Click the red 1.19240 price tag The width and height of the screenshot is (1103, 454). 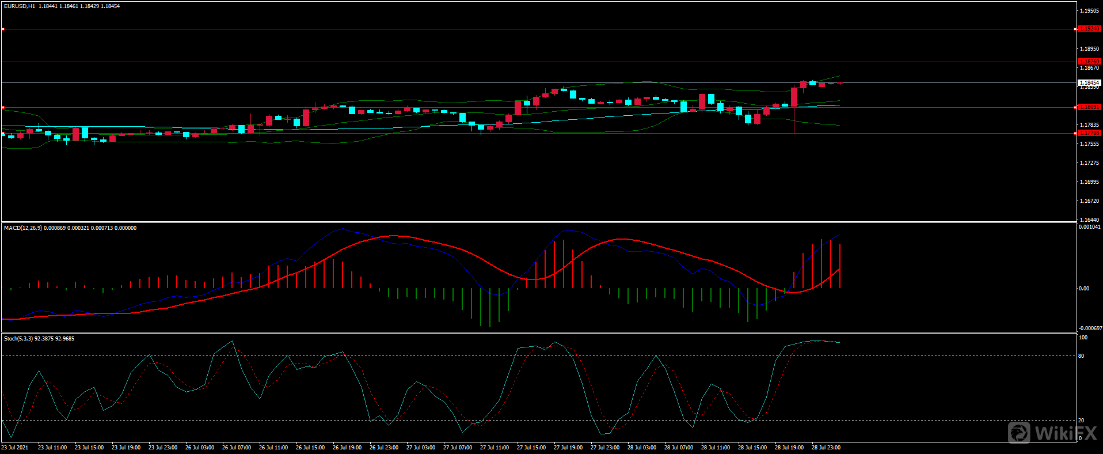1089,29
